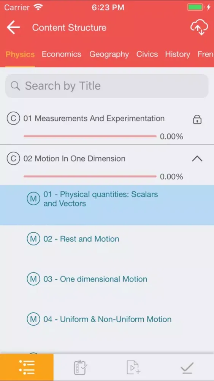Open module 02 - Rest and Motion
This screenshot has height=381, width=214.
pyautogui.click(x=107, y=239)
